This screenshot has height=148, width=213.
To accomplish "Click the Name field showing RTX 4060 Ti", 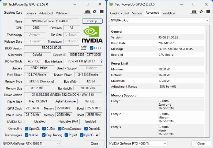I will coord(52,21).
